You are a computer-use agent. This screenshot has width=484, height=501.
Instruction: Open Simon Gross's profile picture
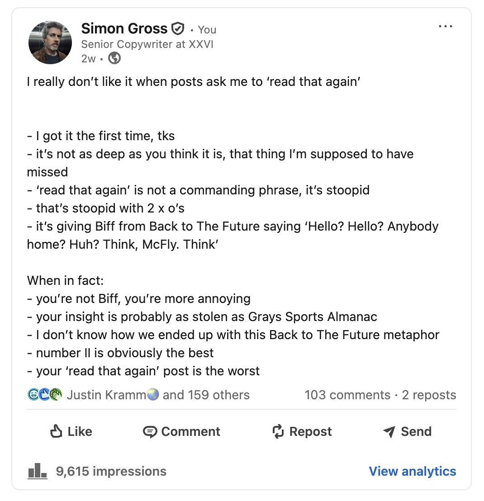pyautogui.click(x=50, y=43)
